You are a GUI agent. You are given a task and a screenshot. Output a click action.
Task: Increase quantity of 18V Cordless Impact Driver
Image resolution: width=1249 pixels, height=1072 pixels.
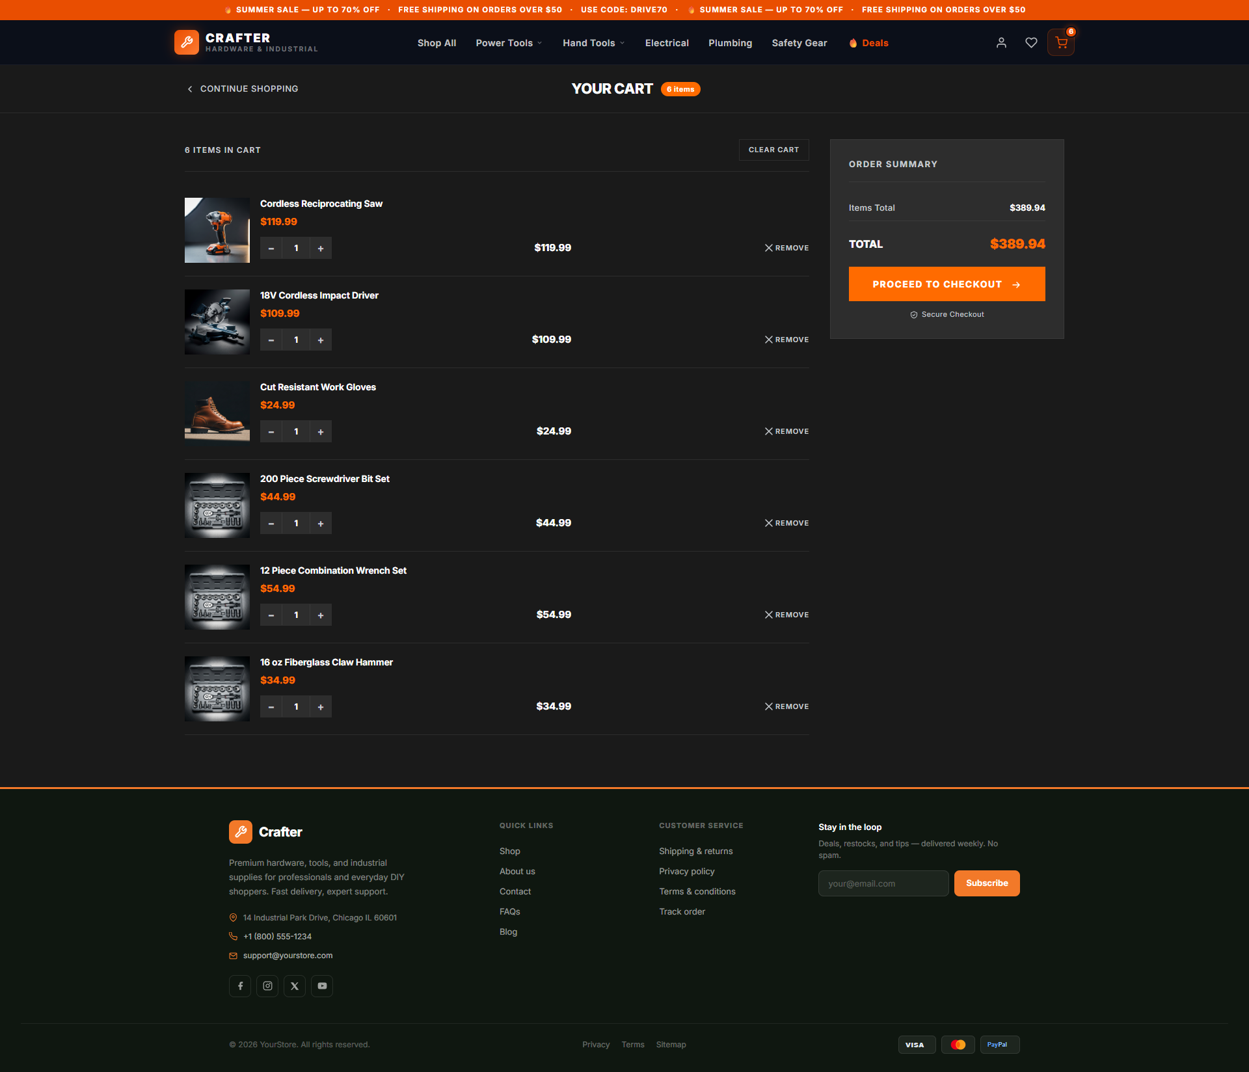(x=321, y=340)
